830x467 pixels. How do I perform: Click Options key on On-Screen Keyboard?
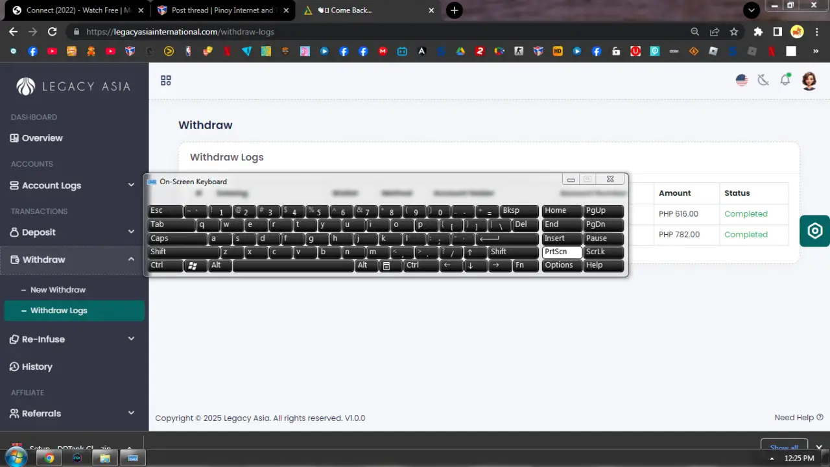pos(562,265)
